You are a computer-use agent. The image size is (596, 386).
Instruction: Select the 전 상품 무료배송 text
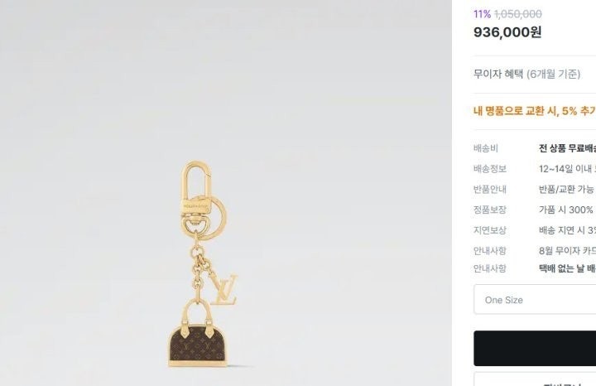coord(567,148)
